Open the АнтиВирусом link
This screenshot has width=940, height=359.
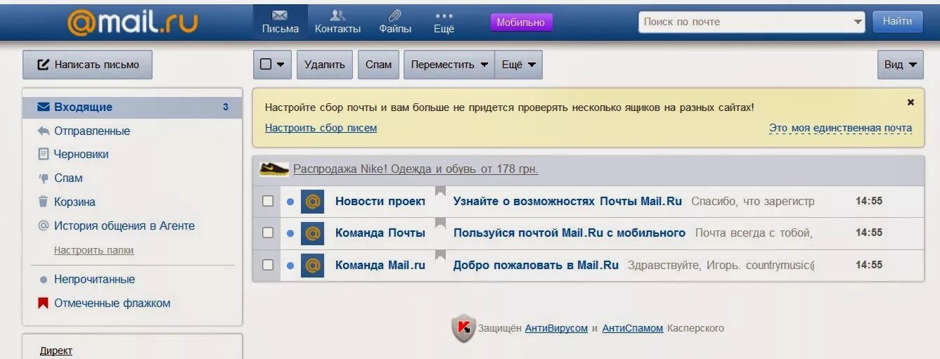click(556, 328)
